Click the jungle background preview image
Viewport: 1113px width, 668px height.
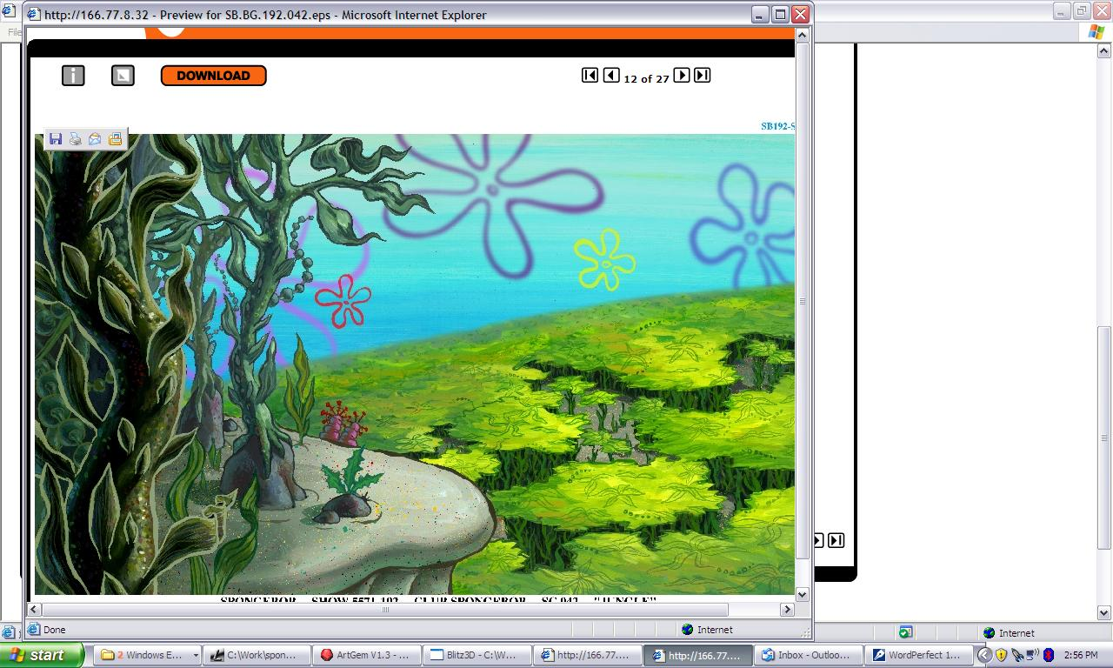(x=415, y=364)
